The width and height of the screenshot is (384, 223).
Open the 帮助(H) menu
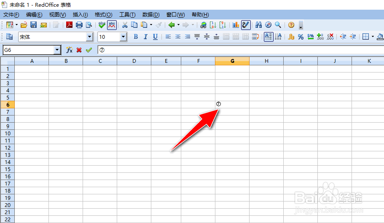click(200, 15)
